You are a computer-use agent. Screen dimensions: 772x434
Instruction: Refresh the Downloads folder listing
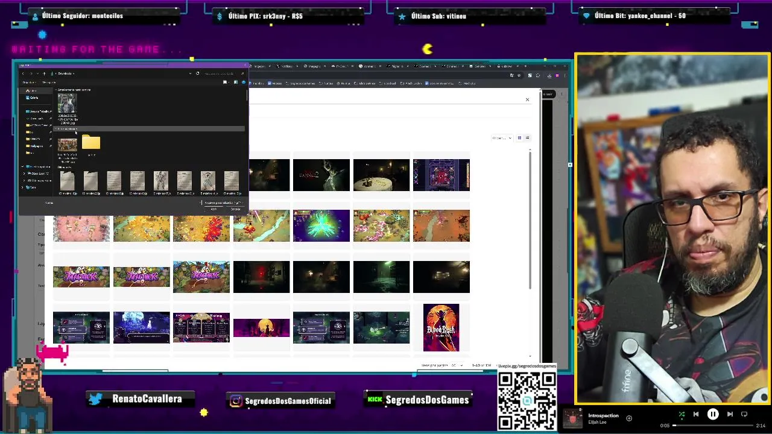(x=197, y=74)
